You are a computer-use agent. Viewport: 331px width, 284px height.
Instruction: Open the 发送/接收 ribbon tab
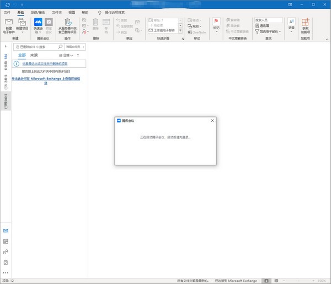pyautogui.click(x=39, y=12)
